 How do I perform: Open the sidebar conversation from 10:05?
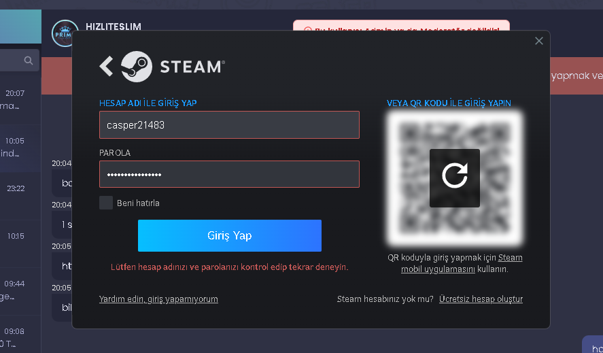20,148
